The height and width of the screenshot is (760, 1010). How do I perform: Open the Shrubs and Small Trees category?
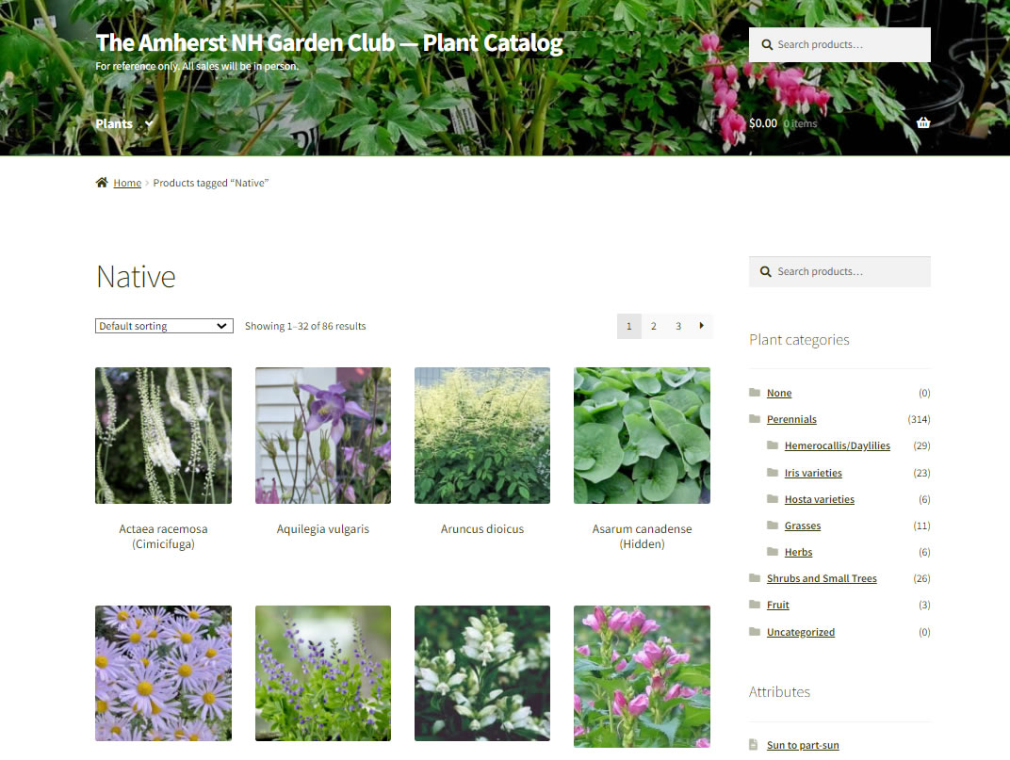(x=822, y=578)
